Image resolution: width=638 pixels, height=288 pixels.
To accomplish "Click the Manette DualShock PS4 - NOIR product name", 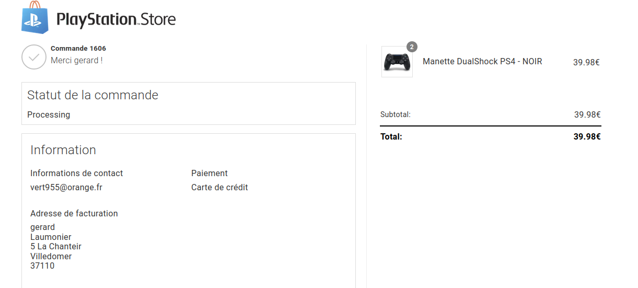I will 482,62.
